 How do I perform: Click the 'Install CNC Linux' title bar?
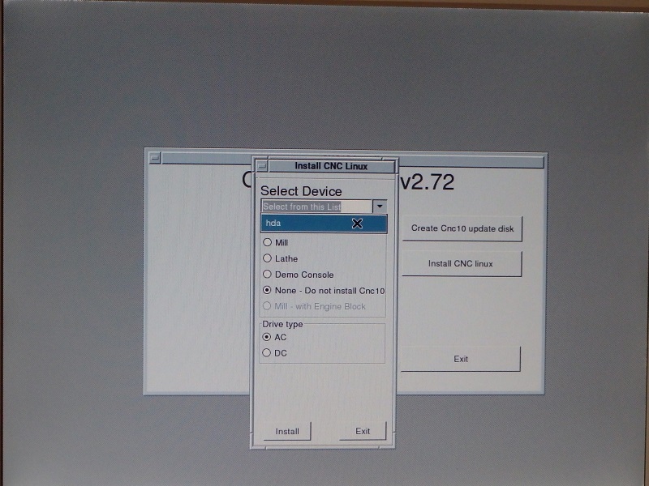(331, 166)
